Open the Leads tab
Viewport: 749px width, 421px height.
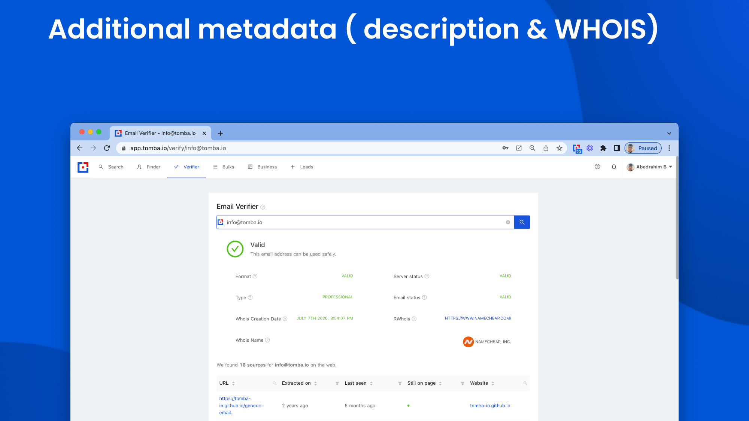point(302,167)
